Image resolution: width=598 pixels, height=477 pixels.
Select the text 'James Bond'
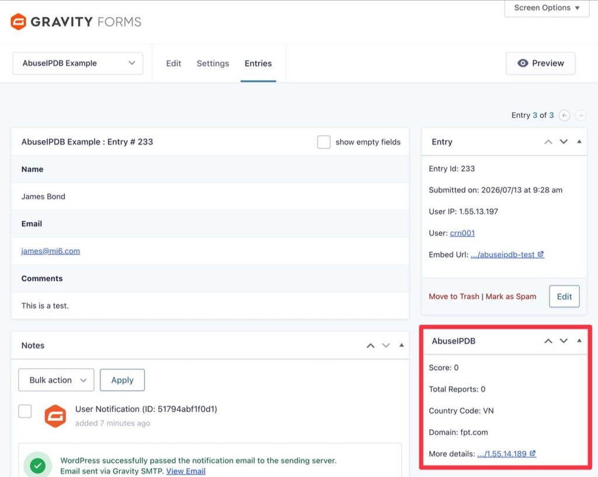point(43,197)
